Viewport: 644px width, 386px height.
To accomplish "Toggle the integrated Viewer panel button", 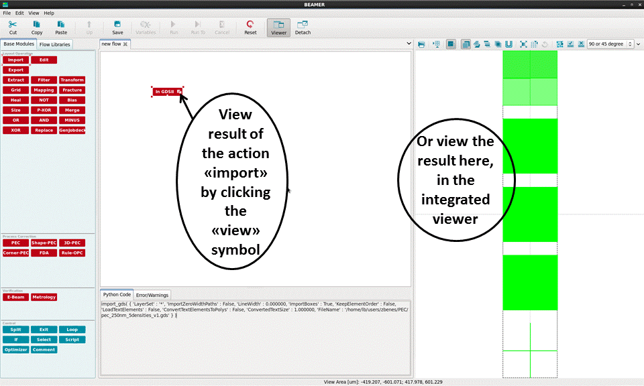I will click(x=278, y=27).
